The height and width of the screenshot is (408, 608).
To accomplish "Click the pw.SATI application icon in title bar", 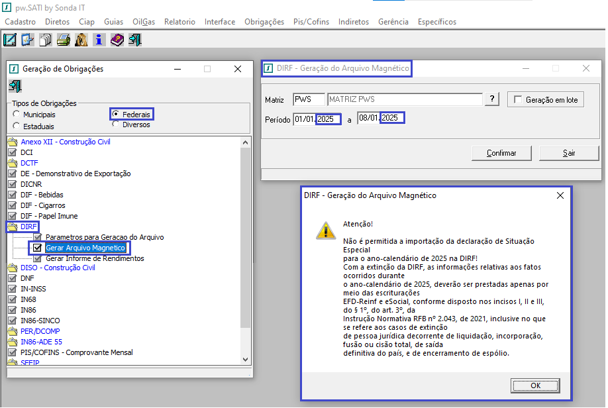I will 7,7.
